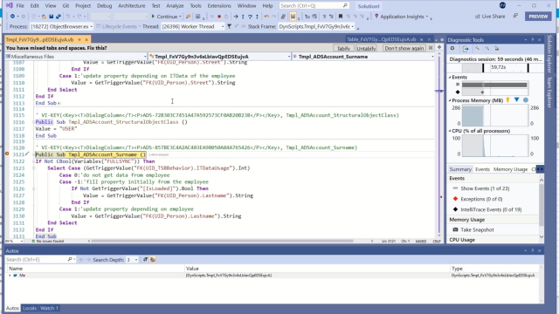Click the Show Events (1 of 23) link
Viewport: 559px width, 314px height.
(x=485, y=188)
